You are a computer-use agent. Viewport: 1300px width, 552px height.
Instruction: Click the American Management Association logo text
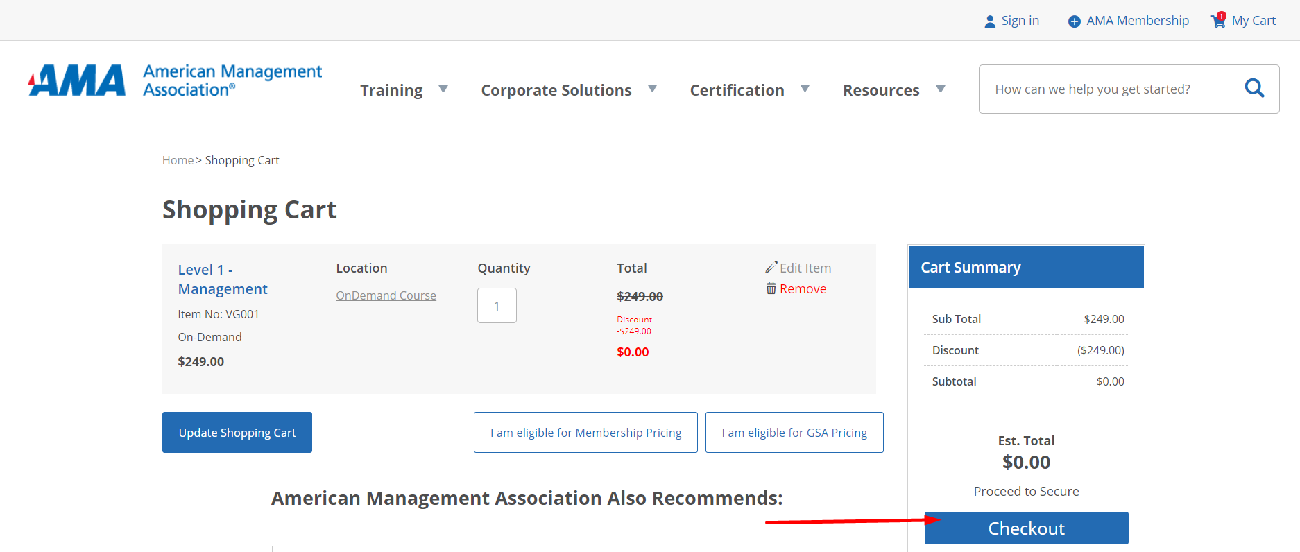232,80
